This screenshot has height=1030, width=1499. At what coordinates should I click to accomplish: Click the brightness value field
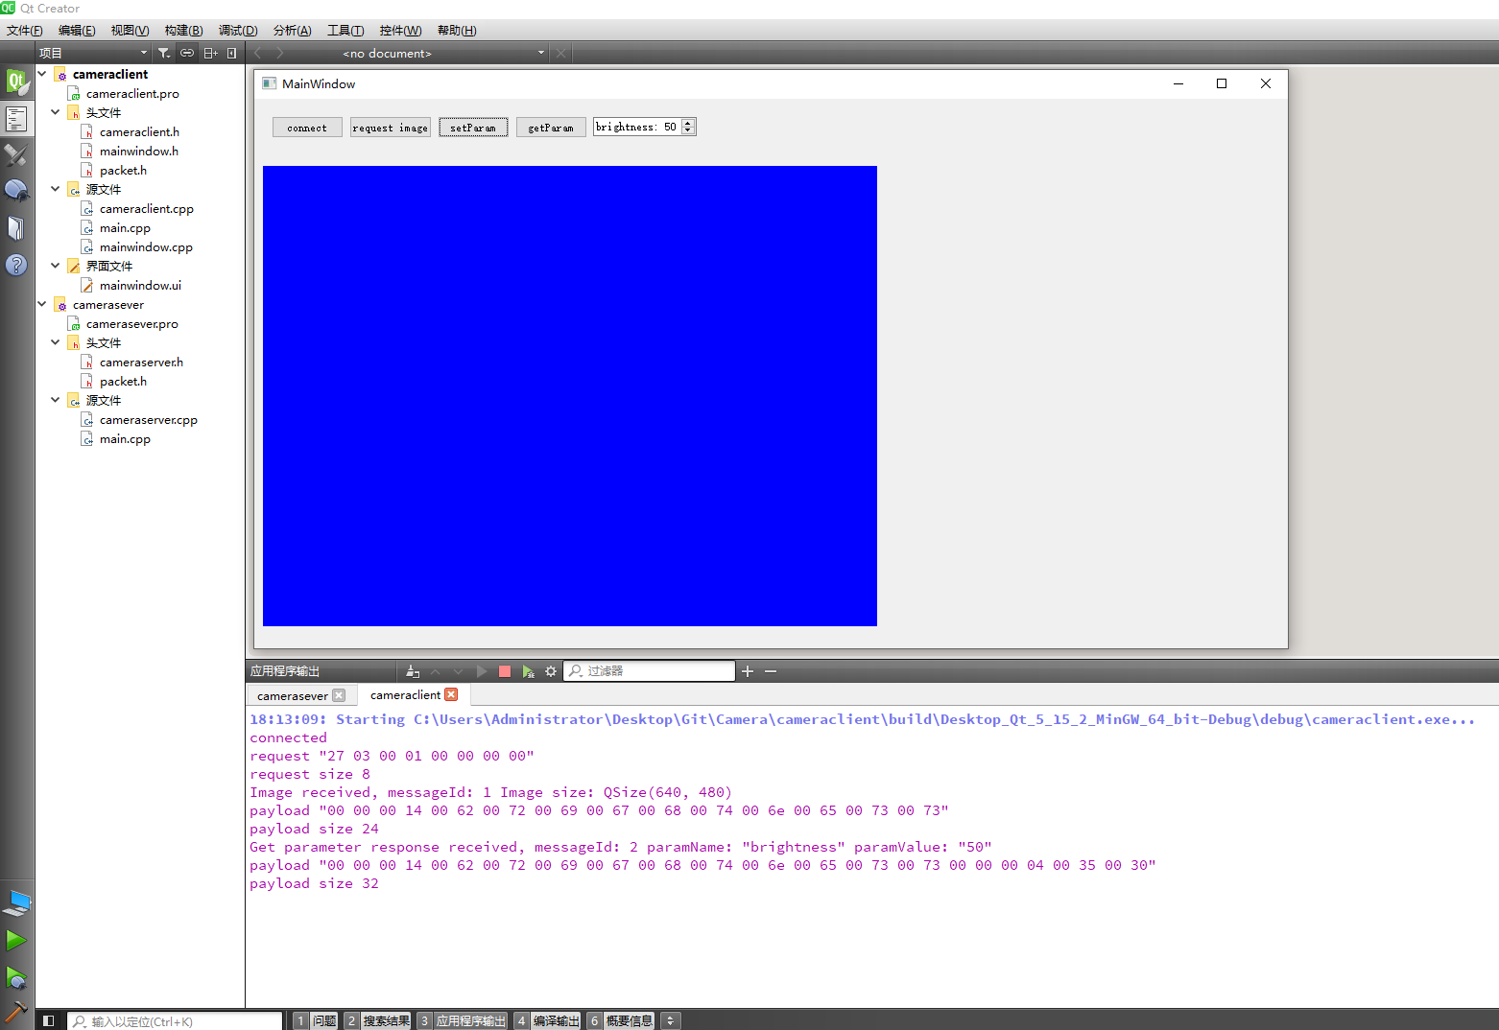coord(637,127)
